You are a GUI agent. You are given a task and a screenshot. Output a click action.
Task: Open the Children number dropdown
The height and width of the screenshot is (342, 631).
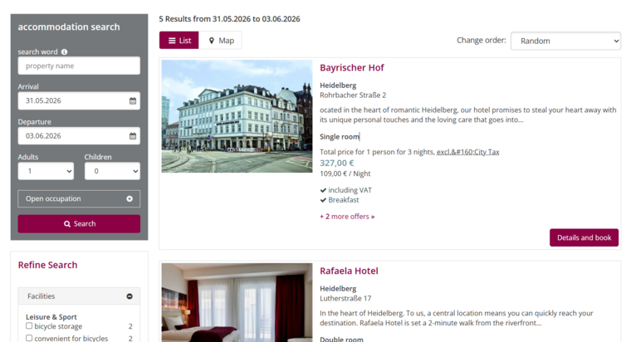(x=112, y=171)
